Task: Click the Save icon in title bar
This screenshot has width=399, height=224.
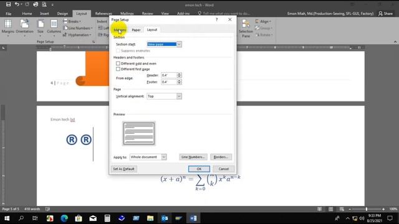Action: (8, 4)
